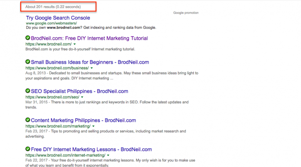
Task: Open BrodNeil.com Free DIY Internet Marketing Tutorial
Action: (x=89, y=38)
